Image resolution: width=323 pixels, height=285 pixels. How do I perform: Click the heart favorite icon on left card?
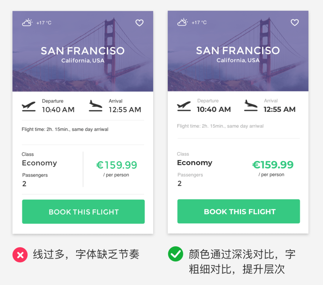(139, 23)
